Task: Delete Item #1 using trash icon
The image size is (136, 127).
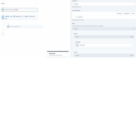Action: click(133, 37)
